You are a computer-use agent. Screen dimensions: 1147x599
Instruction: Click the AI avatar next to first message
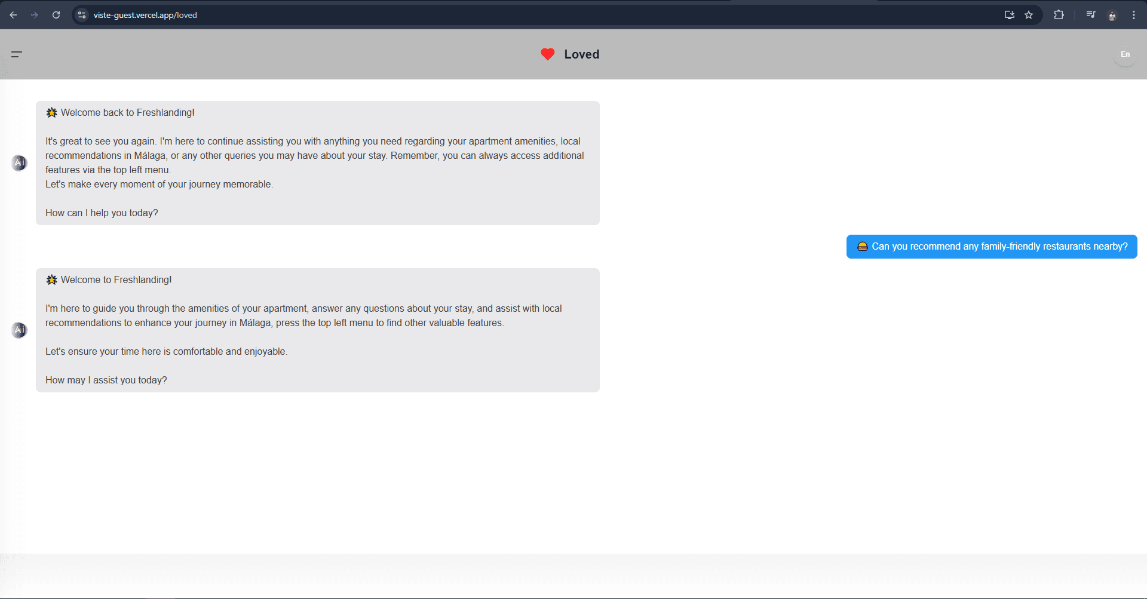tap(20, 162)
